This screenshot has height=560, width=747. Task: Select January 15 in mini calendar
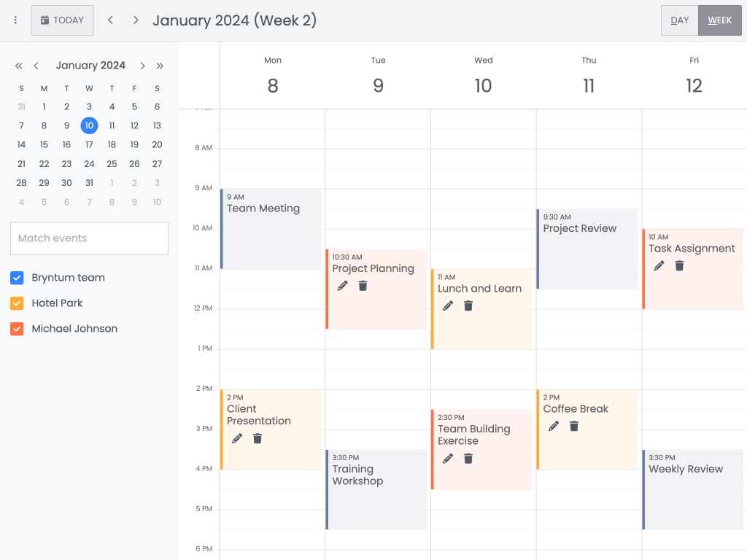tap(44, 145)
